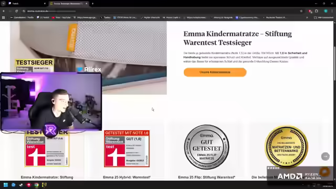Open Windows Start menu
Image resolution: width=336 pixels, height=189 pixels.
[x=6, y=185]
